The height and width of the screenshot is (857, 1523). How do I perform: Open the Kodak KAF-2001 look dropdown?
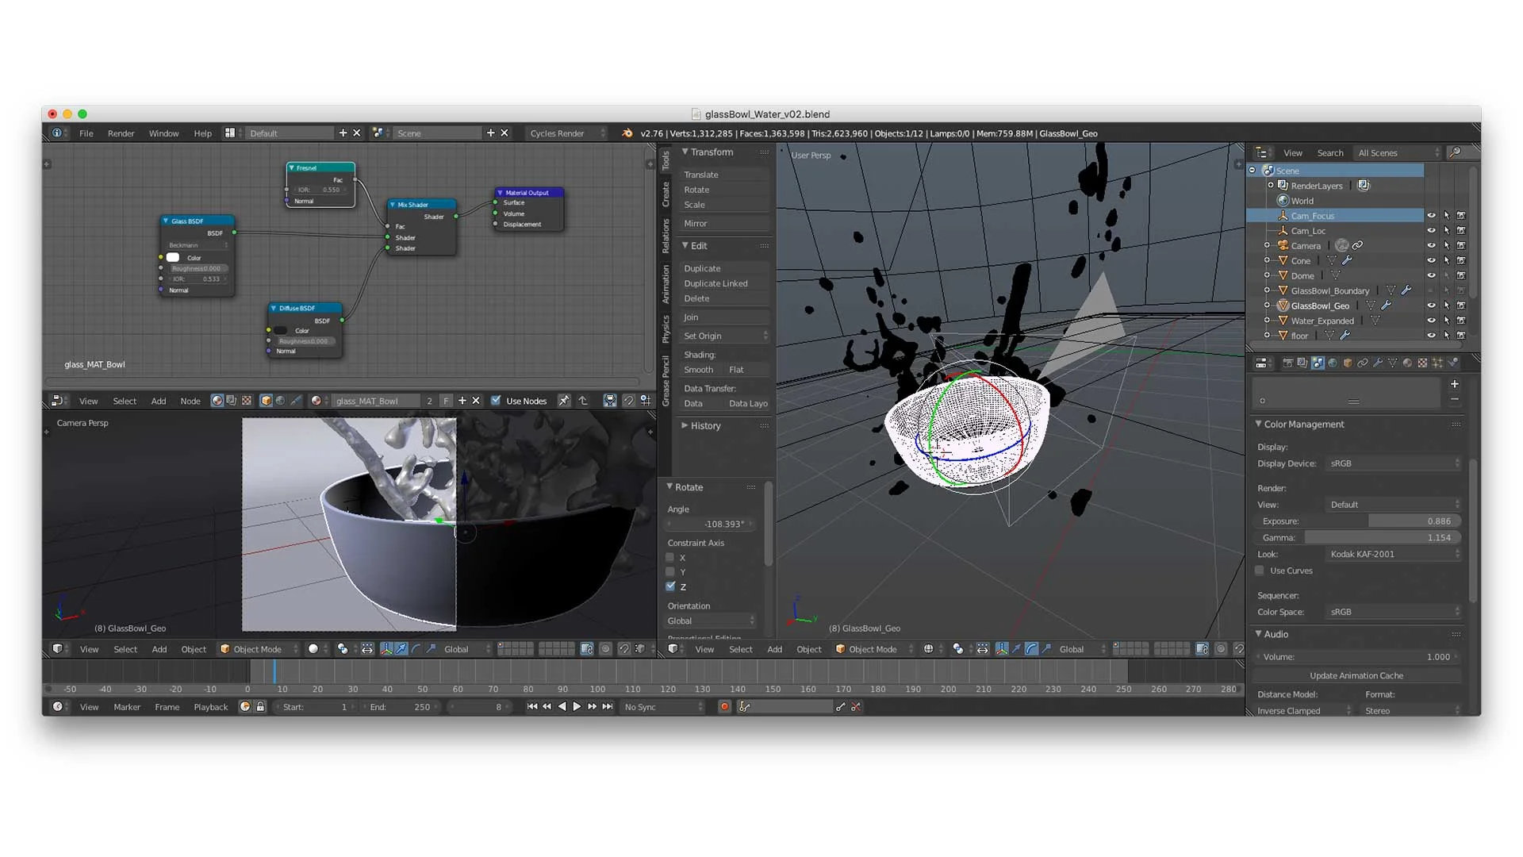[1393, 554]
